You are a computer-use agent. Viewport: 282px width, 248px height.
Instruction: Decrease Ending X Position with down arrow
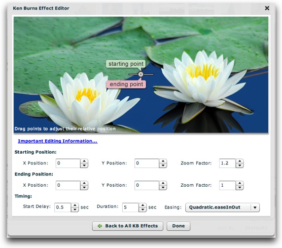(84, 188)
